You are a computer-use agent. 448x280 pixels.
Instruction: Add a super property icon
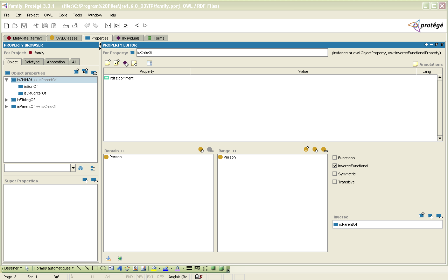click(85, 180)
